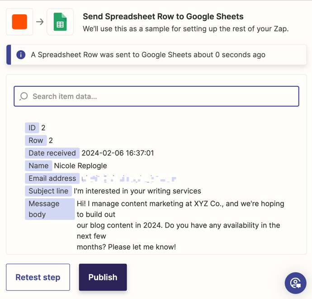Click the blue info icon in banner
The width and height of the screenshot is (312, 299).
[21, 55]
